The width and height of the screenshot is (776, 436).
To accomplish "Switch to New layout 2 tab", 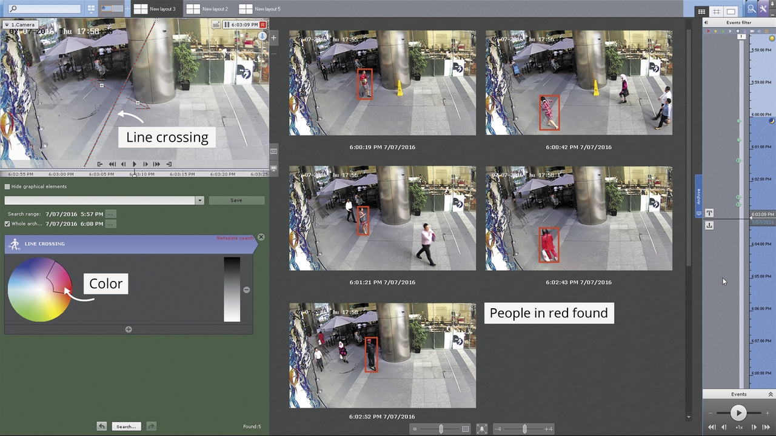I will tap(208, 8).
